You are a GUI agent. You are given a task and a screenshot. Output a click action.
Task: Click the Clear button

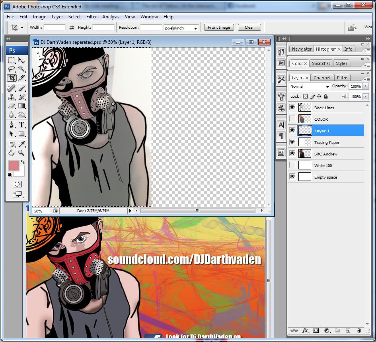click(249, 28)
